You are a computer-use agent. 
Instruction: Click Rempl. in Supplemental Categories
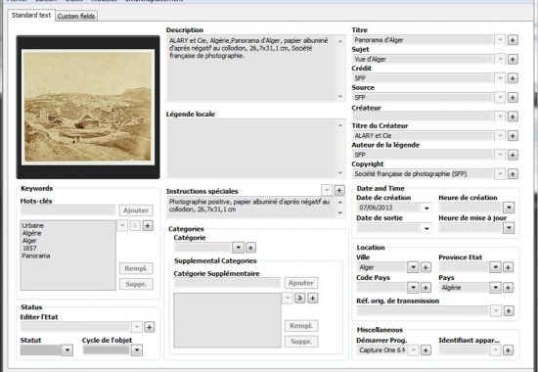click(x=301, y=326)
